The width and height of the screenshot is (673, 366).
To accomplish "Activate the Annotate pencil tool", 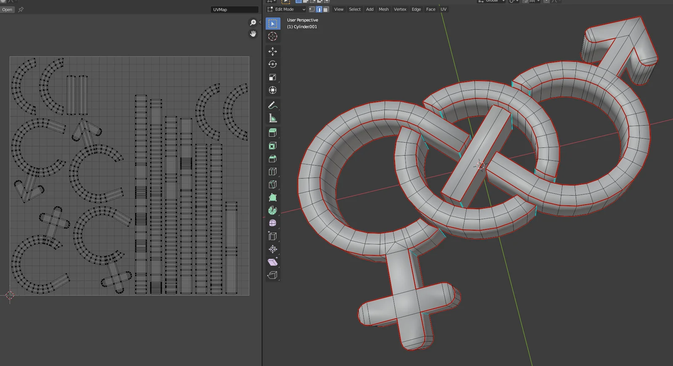I will [273, 105].
